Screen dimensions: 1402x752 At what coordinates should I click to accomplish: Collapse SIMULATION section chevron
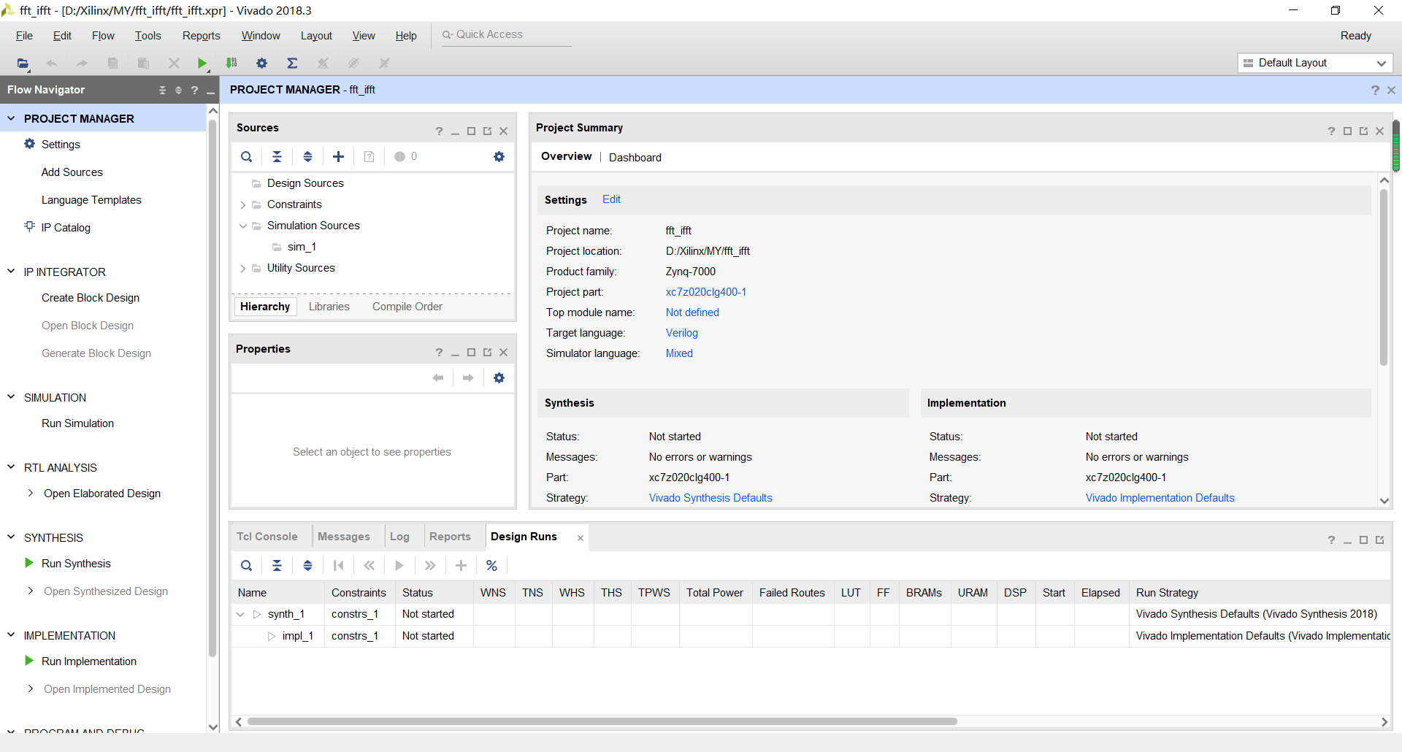[x=11, y=396]
